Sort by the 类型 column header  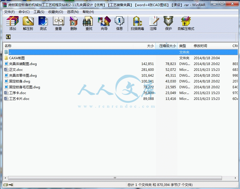click(185, 46)
